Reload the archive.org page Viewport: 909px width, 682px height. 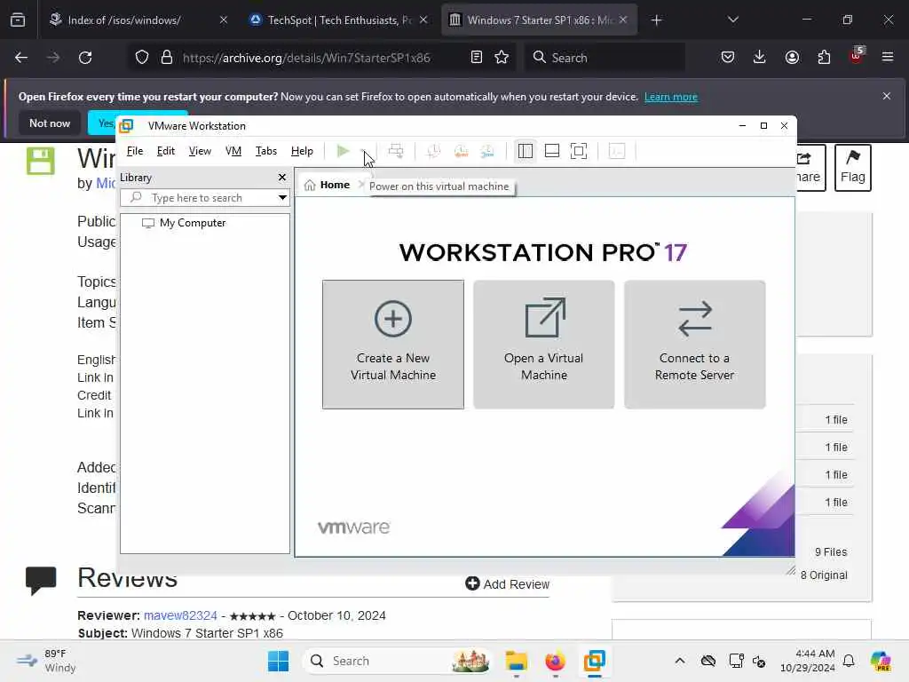tap(85, 58)
